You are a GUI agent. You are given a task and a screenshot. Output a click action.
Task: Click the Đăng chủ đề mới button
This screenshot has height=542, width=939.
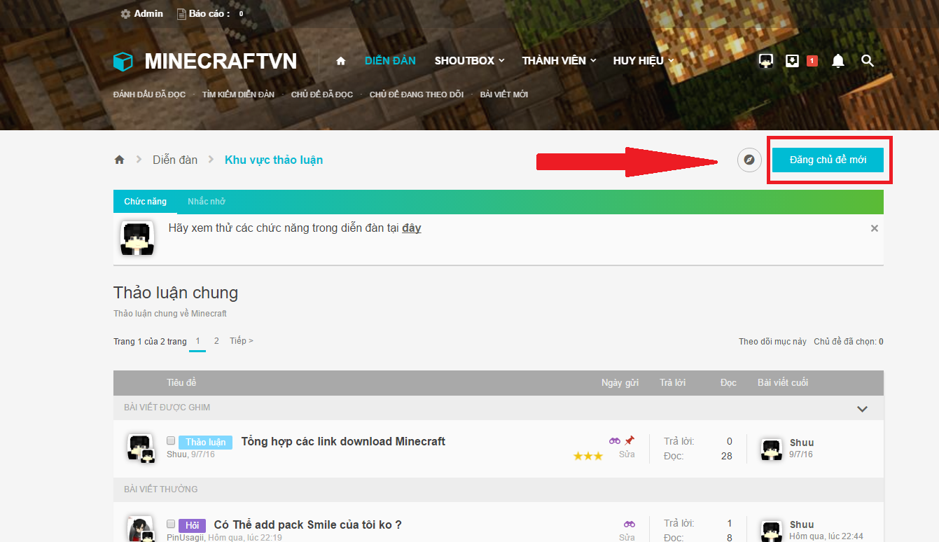coord(828,160)
